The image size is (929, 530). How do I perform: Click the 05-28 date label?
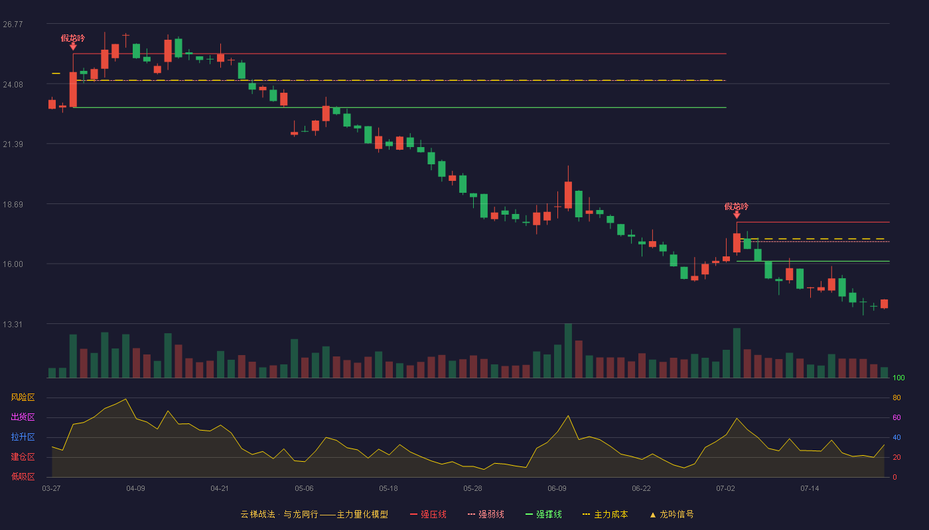coord(472,488)
